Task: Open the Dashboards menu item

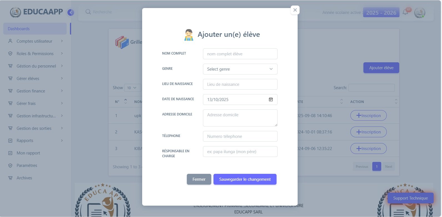Action: pos(35,29)
